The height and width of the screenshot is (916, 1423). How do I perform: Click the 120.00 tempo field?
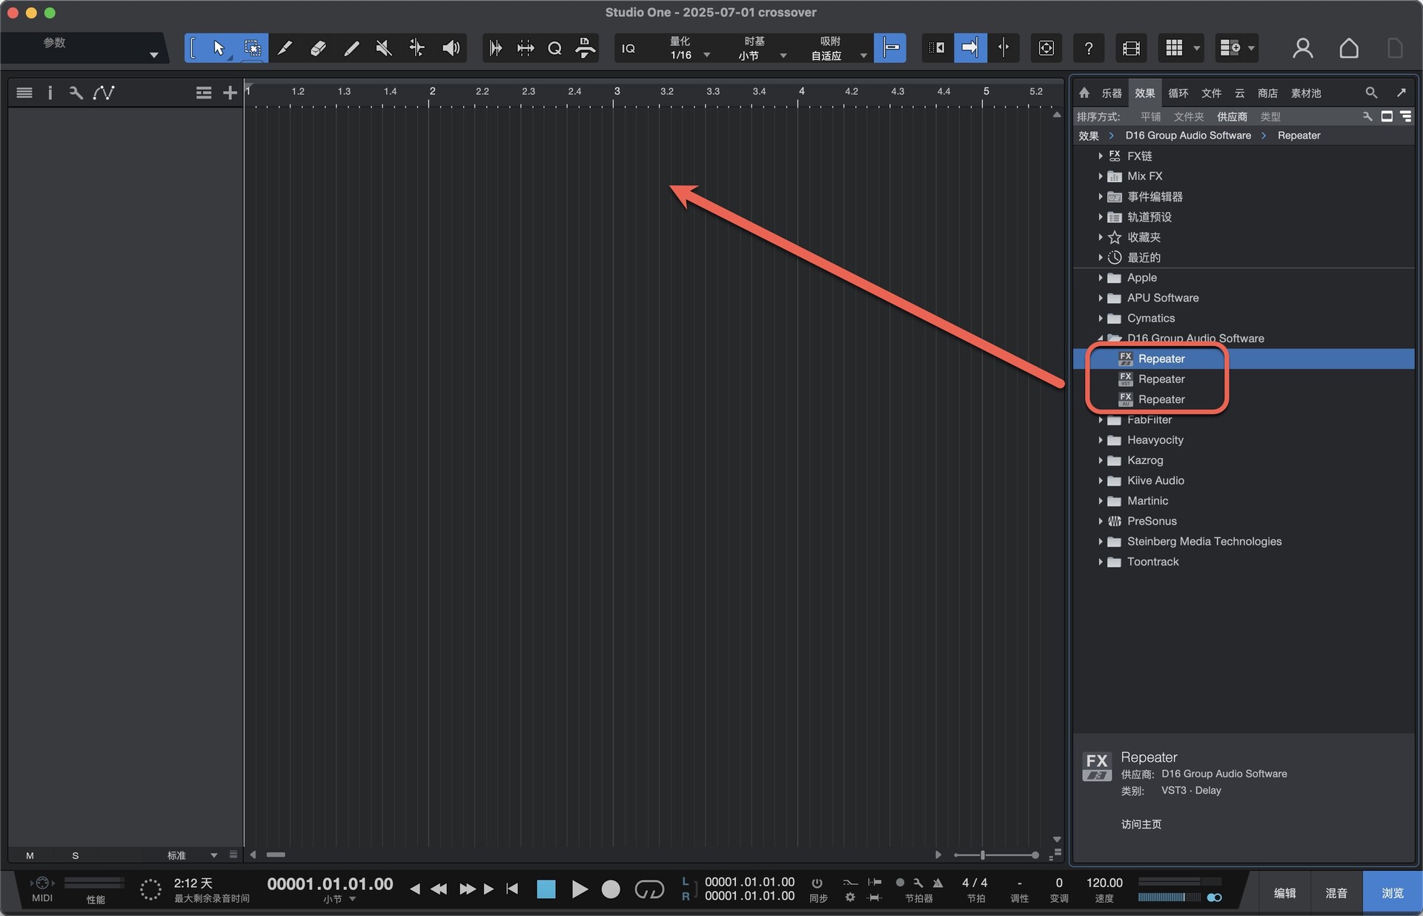[x=1104, y=883]
